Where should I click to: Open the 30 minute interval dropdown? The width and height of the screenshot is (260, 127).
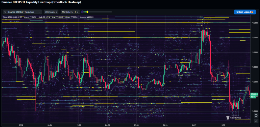(x=51, y=12)
